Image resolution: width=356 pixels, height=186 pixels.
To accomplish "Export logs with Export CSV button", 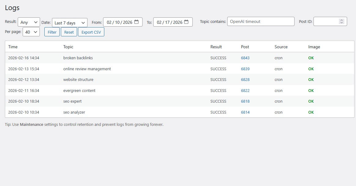I will pos(91,32).
